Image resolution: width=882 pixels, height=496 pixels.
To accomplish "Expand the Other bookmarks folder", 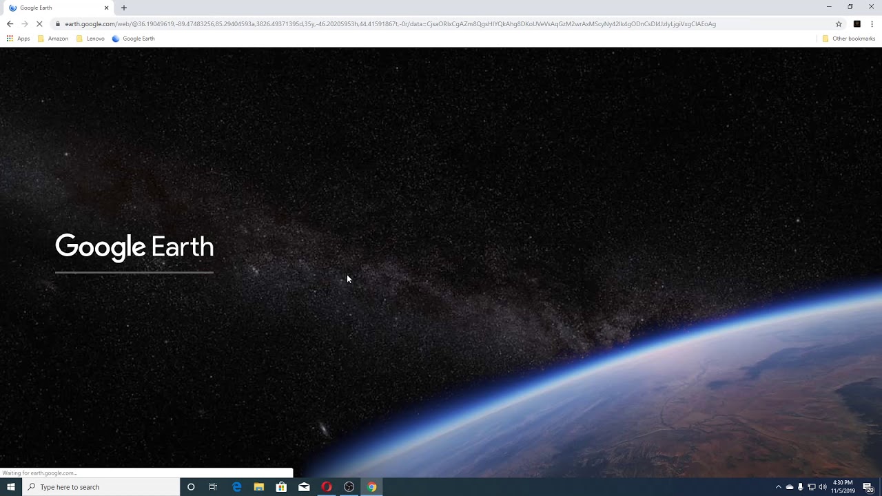I will pyautogui.click(x=848, y=39).
